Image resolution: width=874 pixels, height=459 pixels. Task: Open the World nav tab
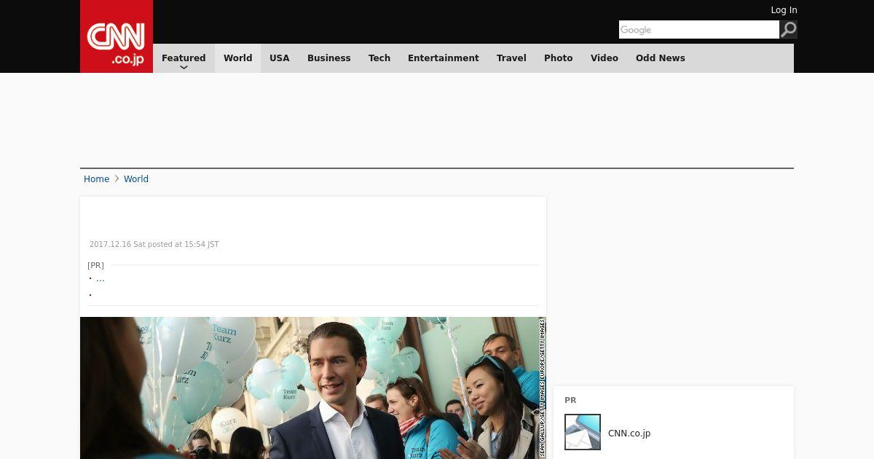(x=237, y=58)
